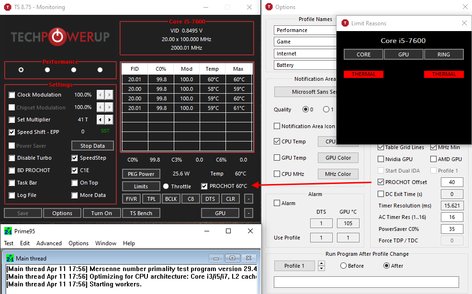Click the TS Bench button

(x=142, y=213)
